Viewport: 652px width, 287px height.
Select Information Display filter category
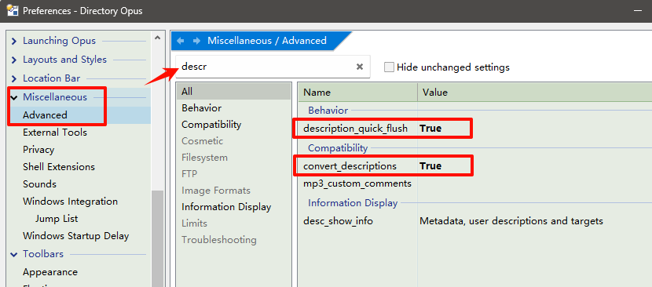pyautogui.click(x=226, y=207)
